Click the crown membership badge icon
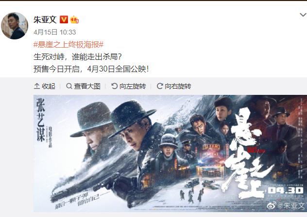The image size is (307, 217). click(x=74, y=19)
